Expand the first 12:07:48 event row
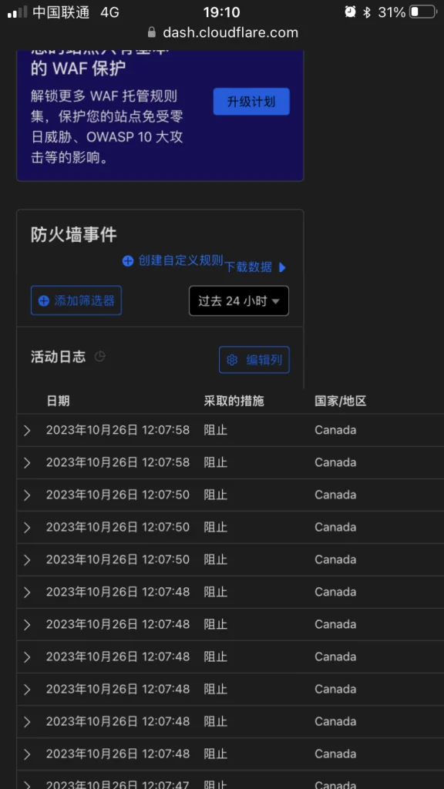Image resolution: width=444 pixels, height=789 pixels. click(27, 593)
